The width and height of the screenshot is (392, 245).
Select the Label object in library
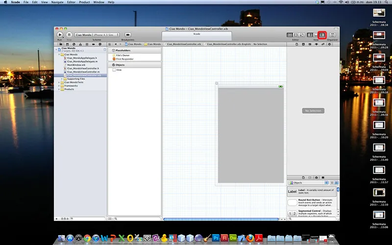tap(312, 192)
